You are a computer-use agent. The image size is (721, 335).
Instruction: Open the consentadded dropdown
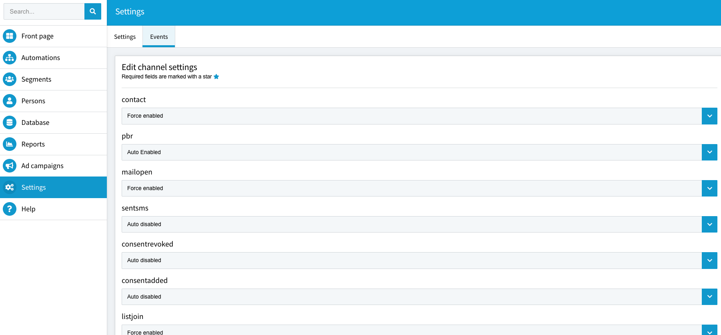[419, 297]
